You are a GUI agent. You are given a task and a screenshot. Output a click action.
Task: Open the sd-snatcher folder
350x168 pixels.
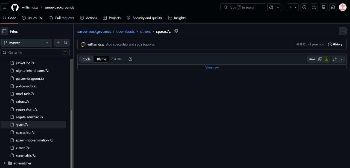(x=23, y=163)
